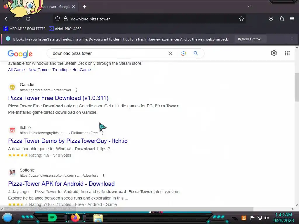Open Pizza Tower Demo Itch.io result
This screenshot has height=224, width=299.
pos(68,141)
